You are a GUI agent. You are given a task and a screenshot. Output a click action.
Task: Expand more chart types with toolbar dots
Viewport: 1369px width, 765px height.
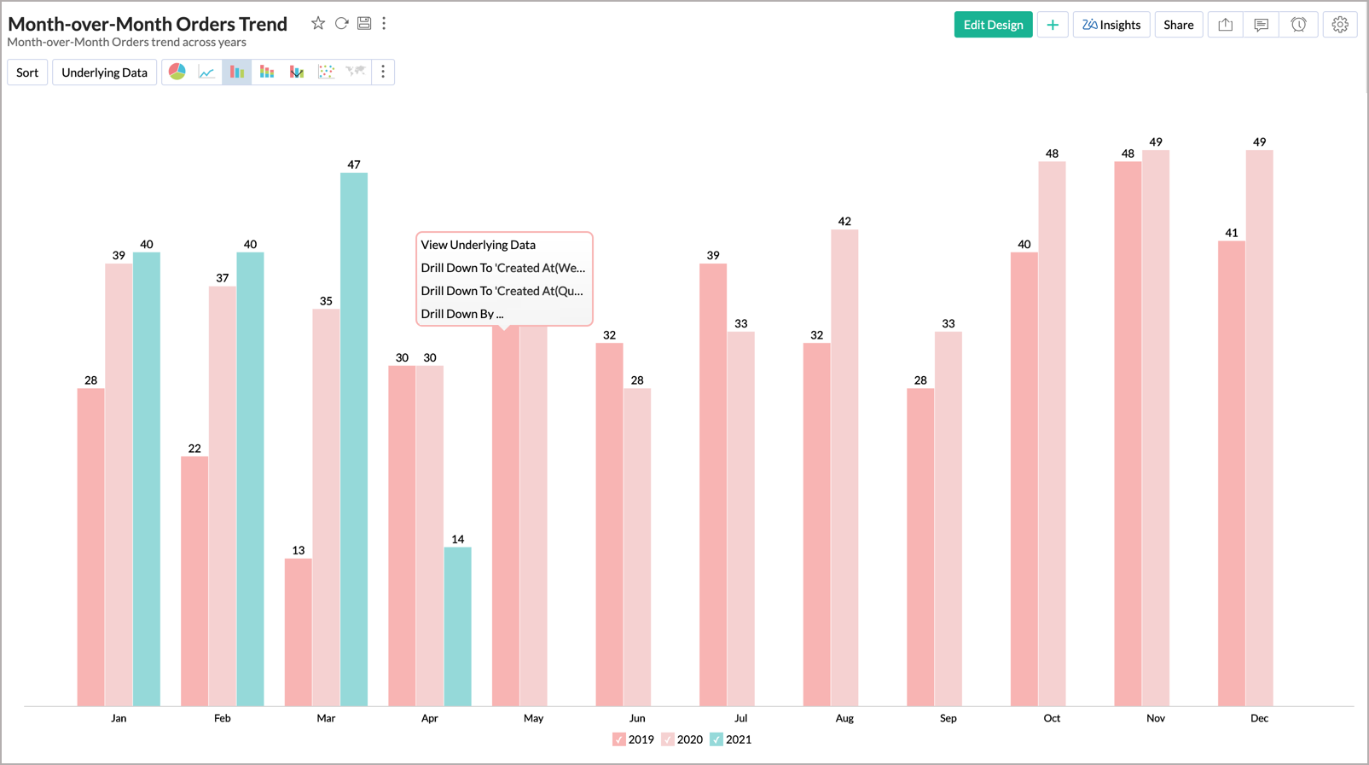pyautogui.click(x=383, y=72)
